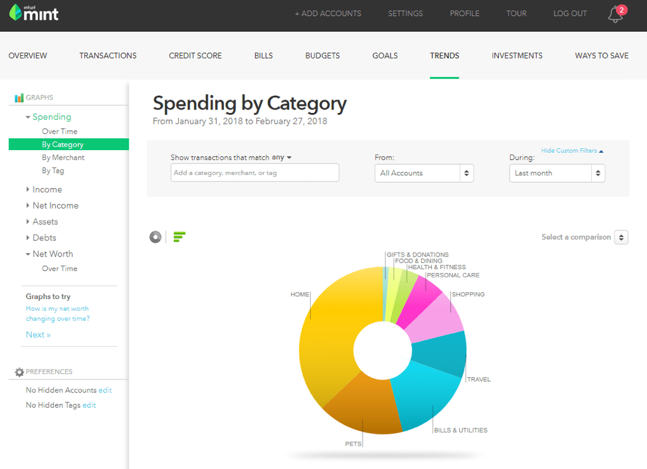The width and height of the screenshot is (647, 469).
Task: Open the Last month During dropdown
Action: tap(557, 173)
